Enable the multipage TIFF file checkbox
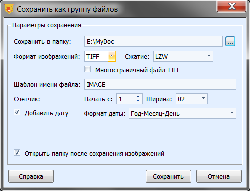 [88, 69]
